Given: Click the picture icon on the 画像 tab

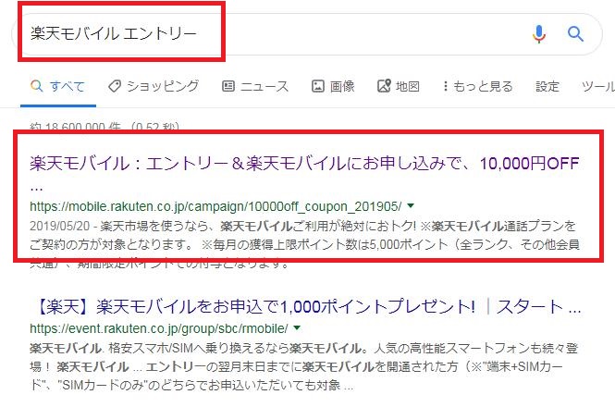Looking at the screenshot, I should [318, 86].
